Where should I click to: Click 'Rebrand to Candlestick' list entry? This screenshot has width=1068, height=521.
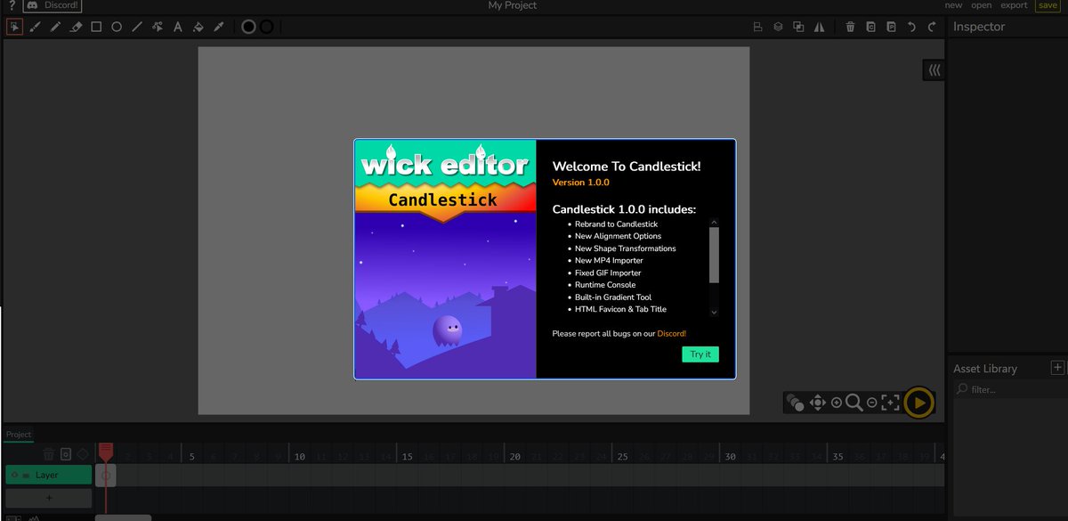pos(616,224)
